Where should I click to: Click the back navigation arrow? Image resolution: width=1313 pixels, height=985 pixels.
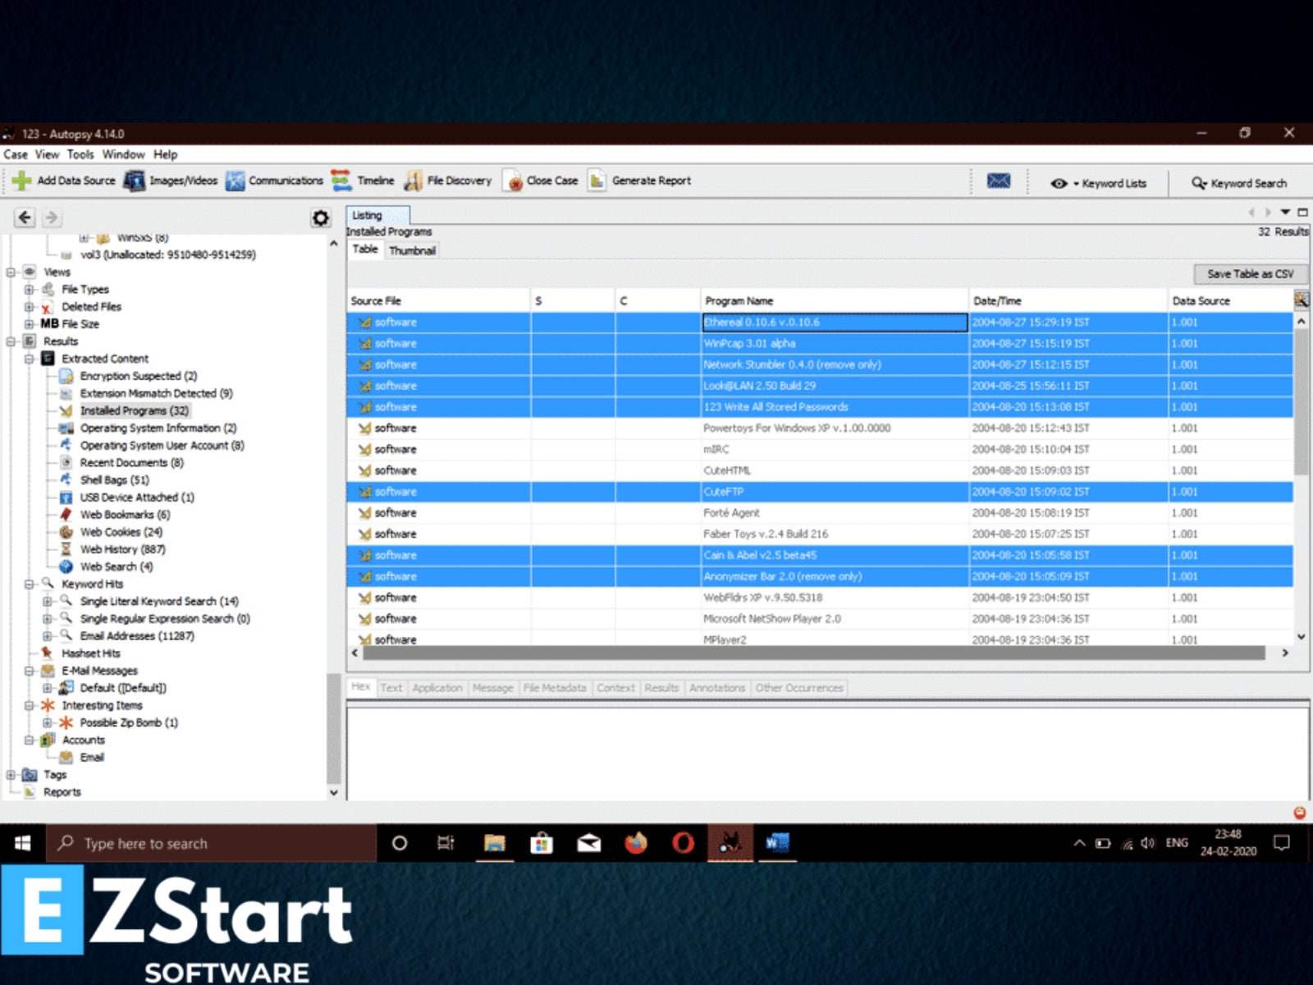click(25, 217)
